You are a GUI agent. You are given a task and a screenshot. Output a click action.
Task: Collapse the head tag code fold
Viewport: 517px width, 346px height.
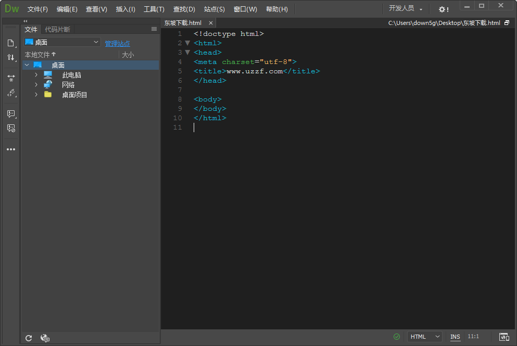coord(187,52)
